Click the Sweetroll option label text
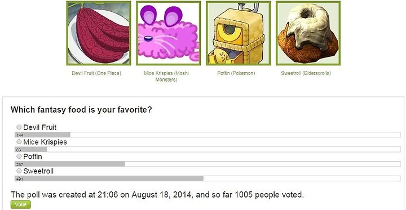406x210 pixels. [38, 171]
